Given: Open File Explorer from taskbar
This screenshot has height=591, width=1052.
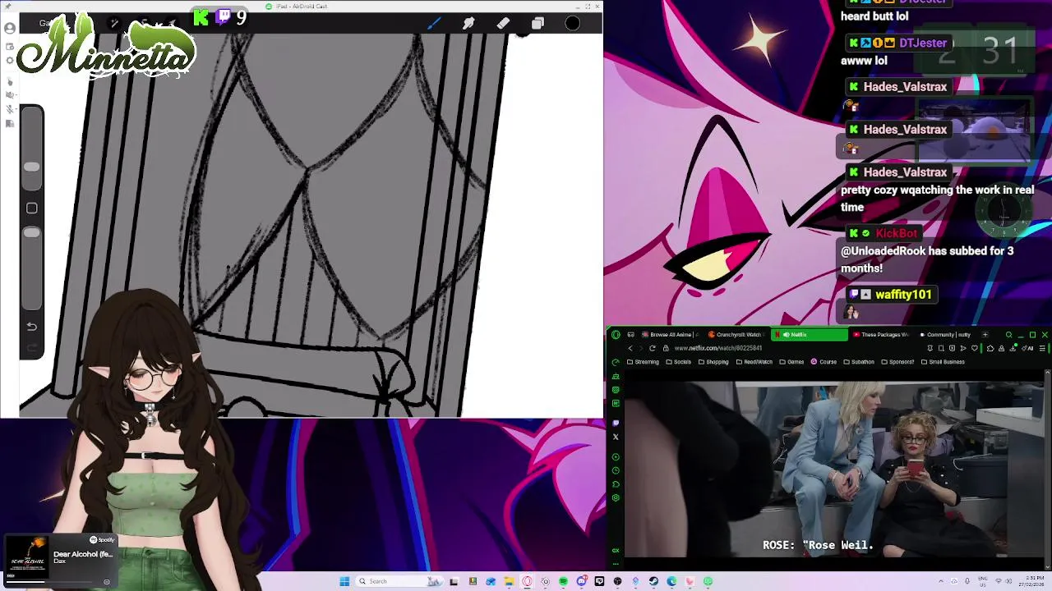Looking at the screenshot, I should [509, 581].
